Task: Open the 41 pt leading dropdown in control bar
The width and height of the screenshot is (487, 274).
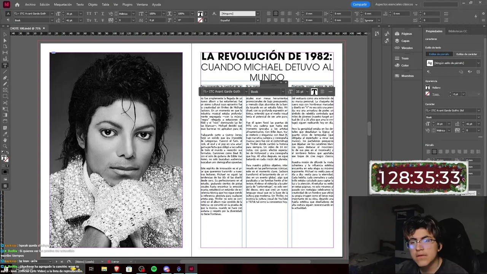Action: click(80, 20)
